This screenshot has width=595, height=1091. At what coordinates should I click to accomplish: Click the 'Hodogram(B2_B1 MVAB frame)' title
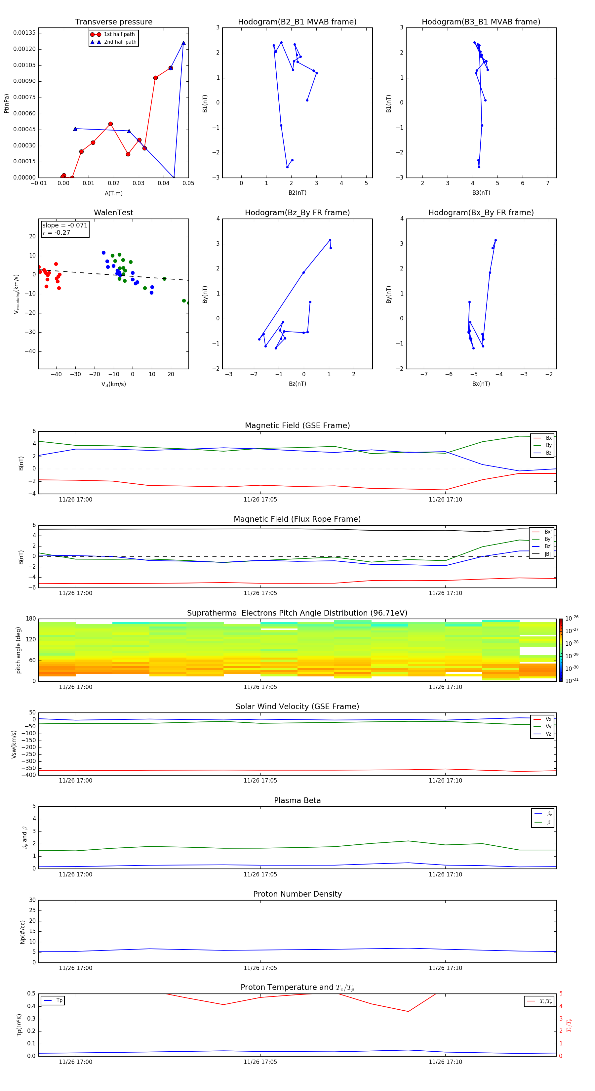tap(297, 21)
